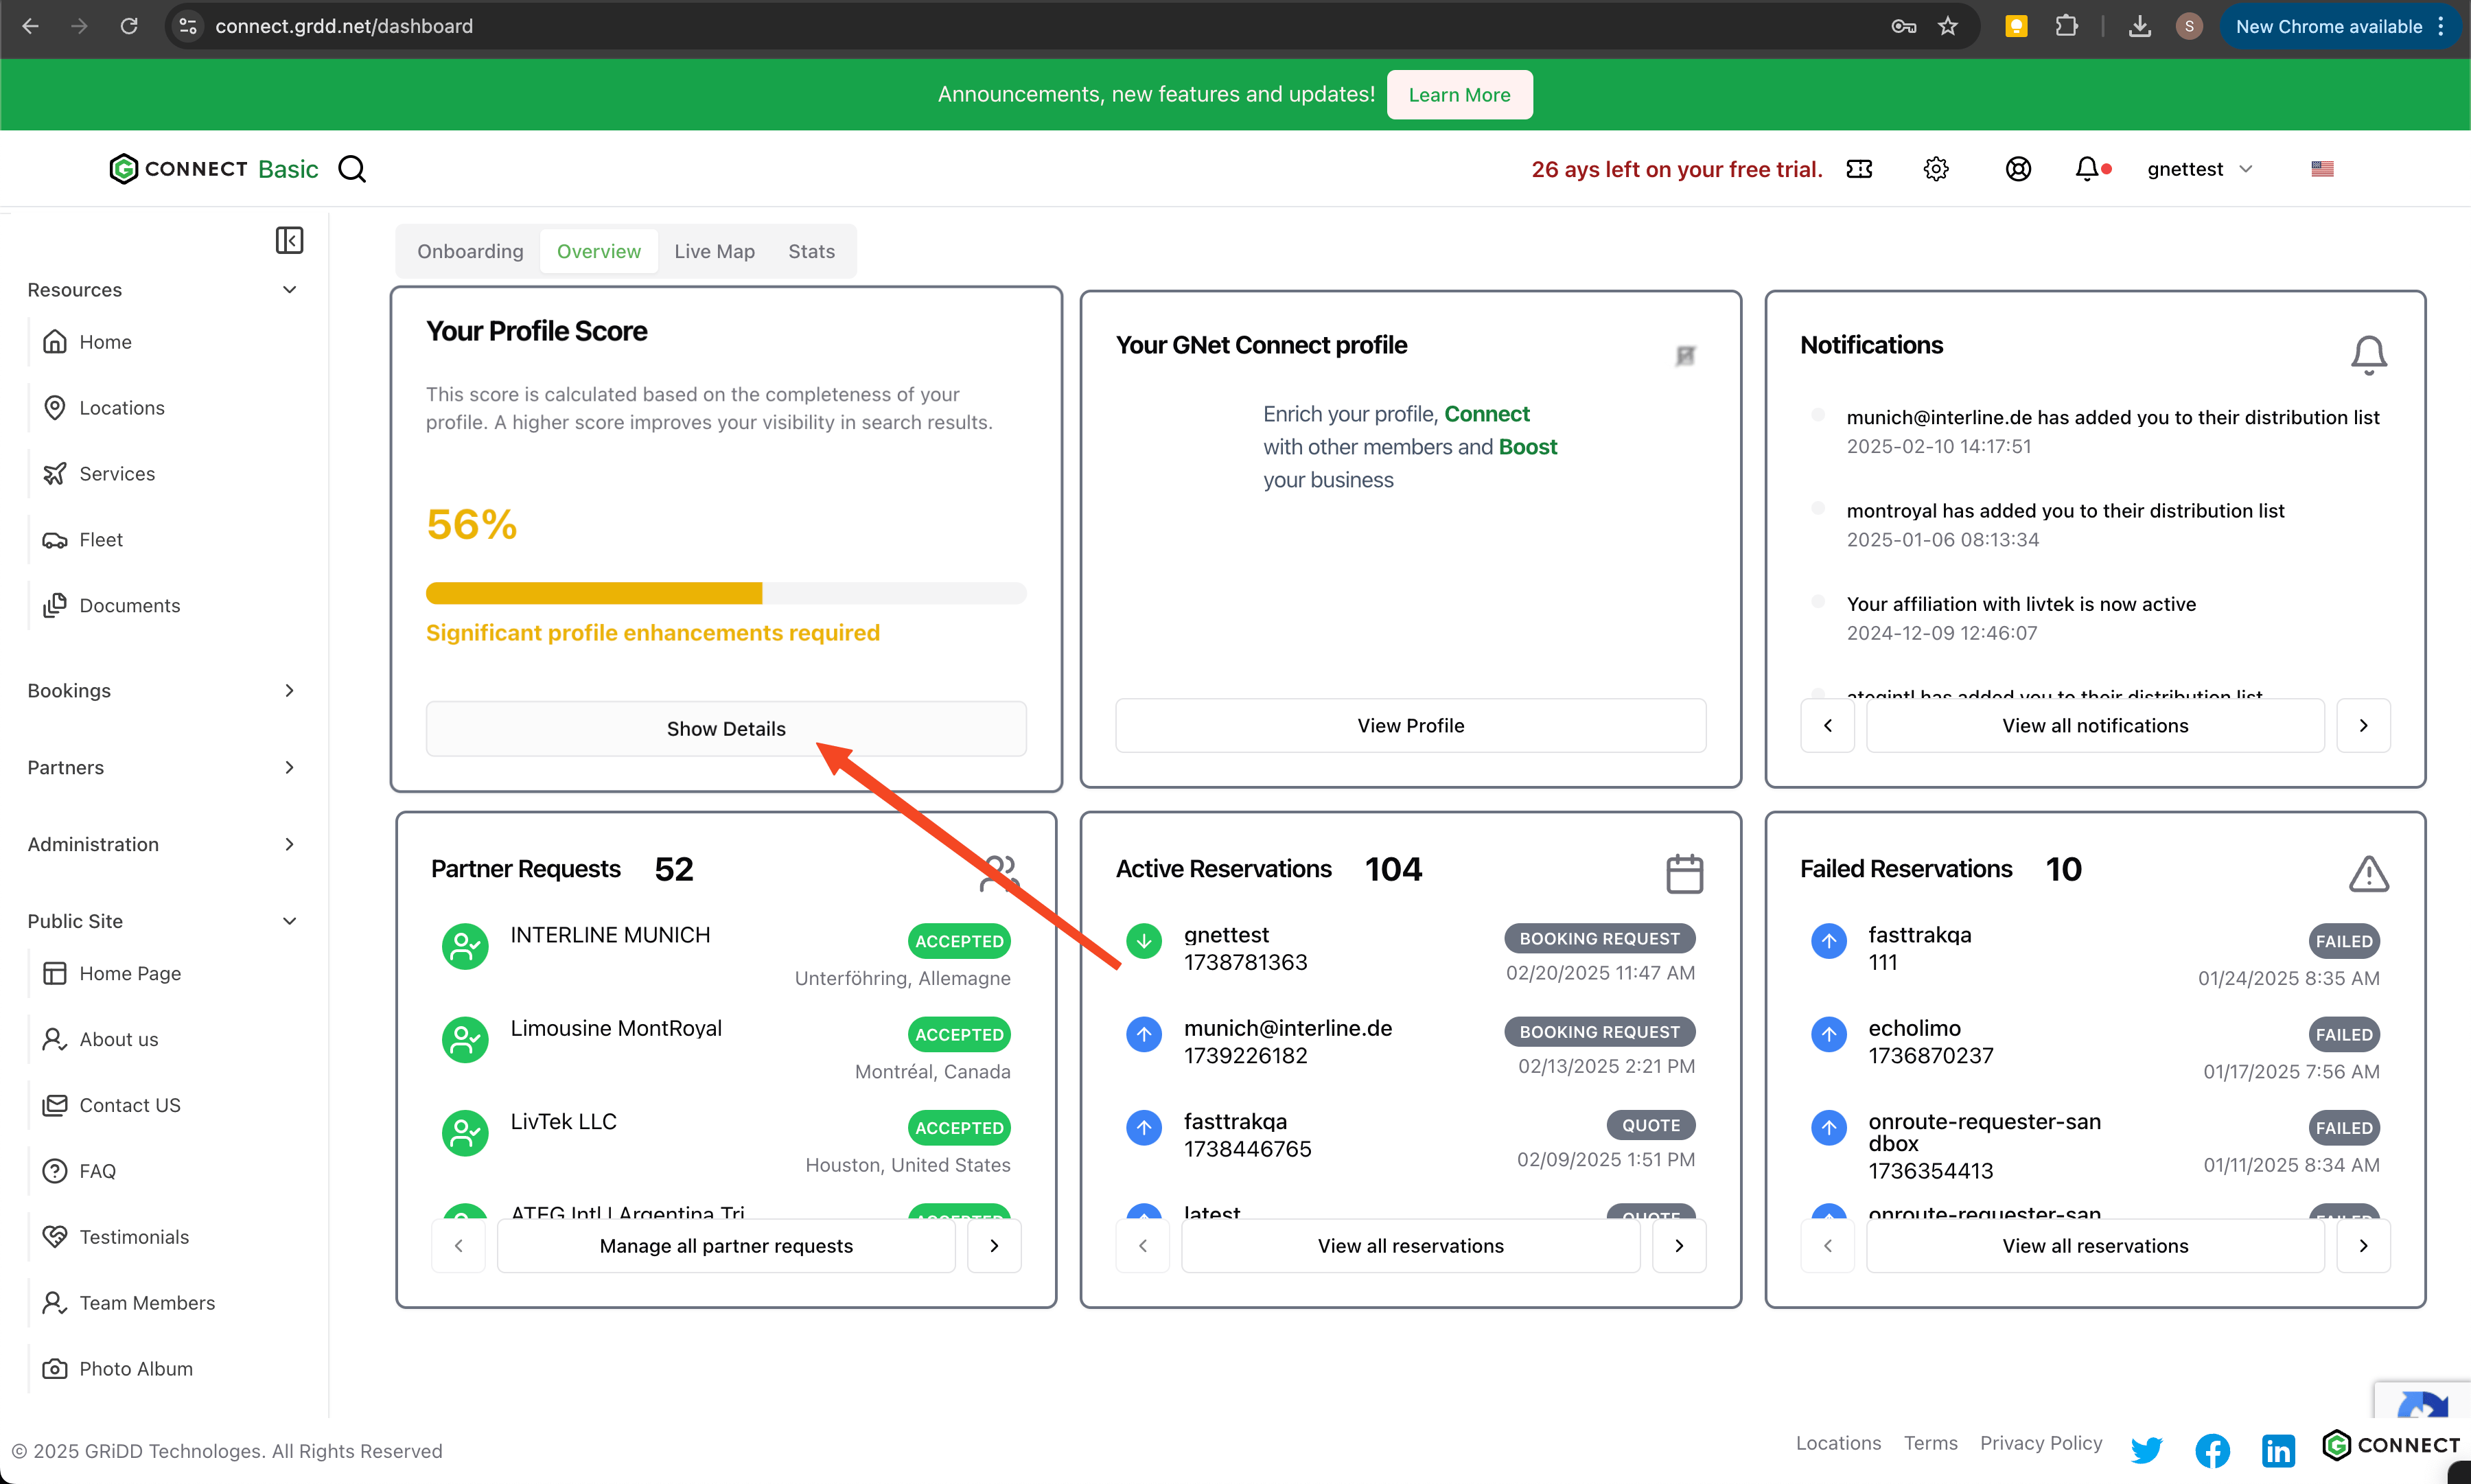This screenshot has width=2471, height=1484.
Task: Open the Live Map tab
Action: tap(714, 251)
